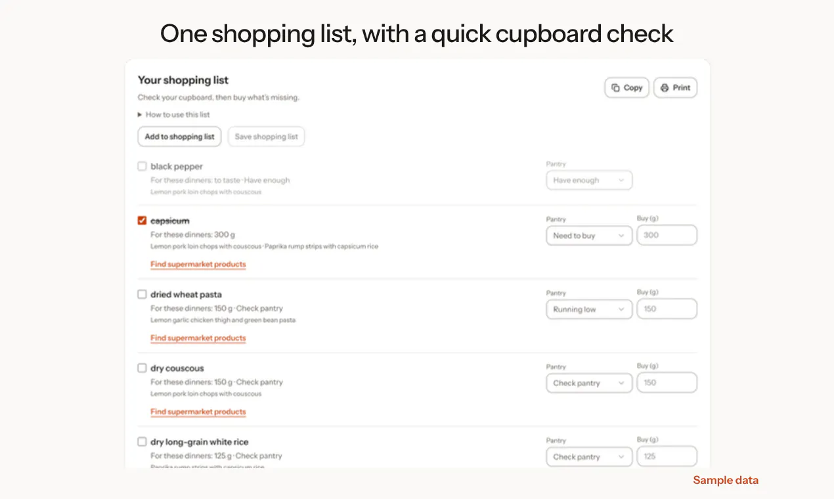This screenshot has height=499, width=834.
Task: Click the Add to shopping list button
Action: [179, 137]
